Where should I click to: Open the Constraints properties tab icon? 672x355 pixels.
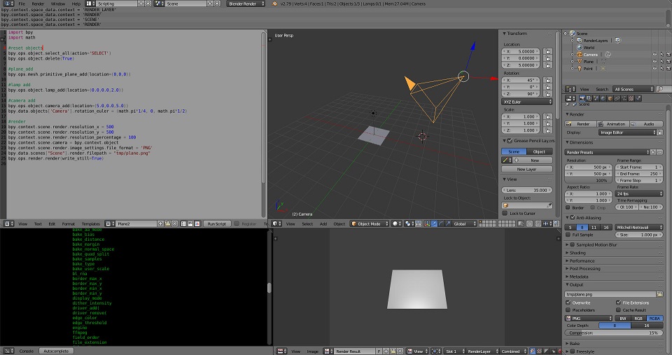[617, 99]
